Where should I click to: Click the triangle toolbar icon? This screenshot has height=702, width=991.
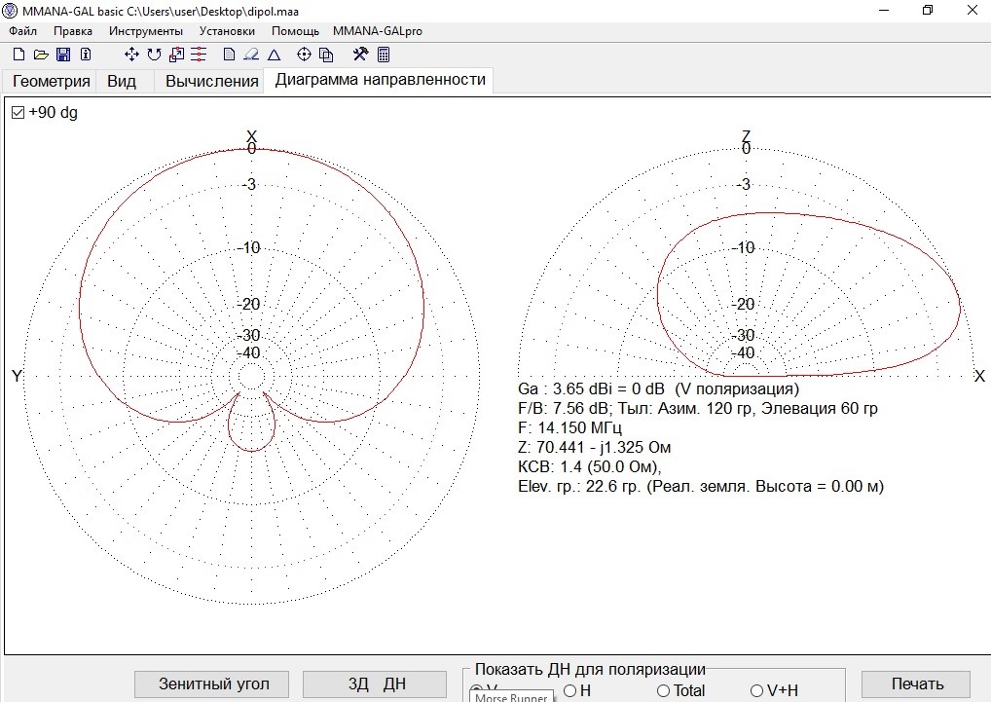point(275,55)
